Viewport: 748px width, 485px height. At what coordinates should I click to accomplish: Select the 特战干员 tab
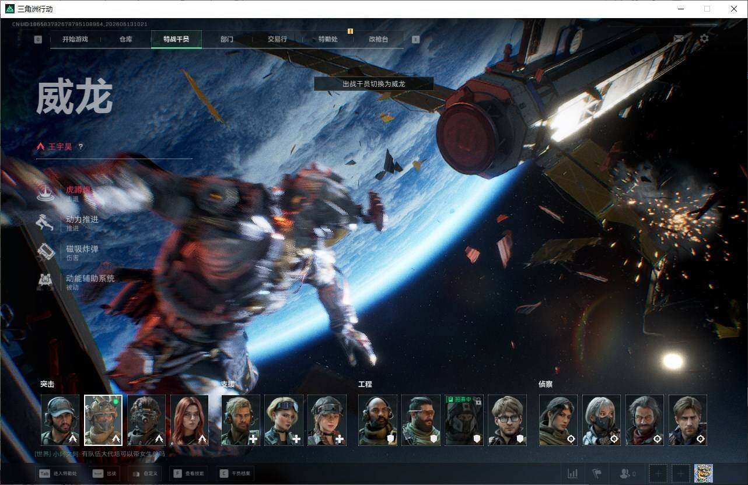coord(176,39)
